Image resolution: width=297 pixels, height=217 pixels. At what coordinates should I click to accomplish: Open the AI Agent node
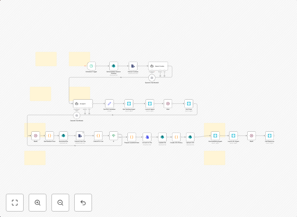click(82, 103)
